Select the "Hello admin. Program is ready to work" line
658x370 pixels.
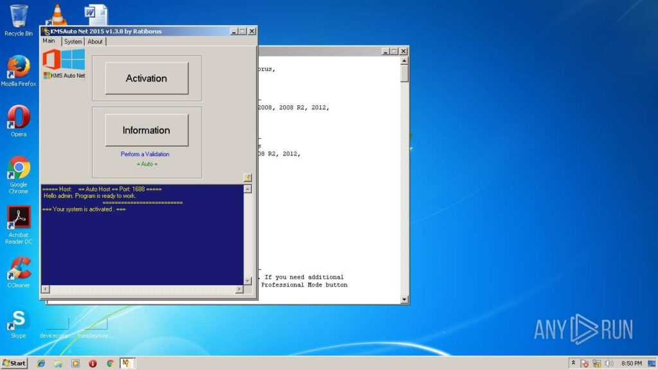coord(89,196)
